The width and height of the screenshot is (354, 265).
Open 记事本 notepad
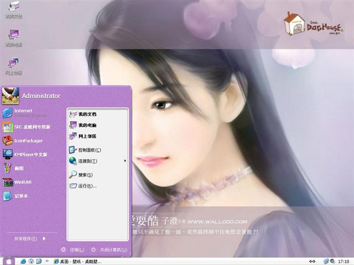click(x=15, y=196)
